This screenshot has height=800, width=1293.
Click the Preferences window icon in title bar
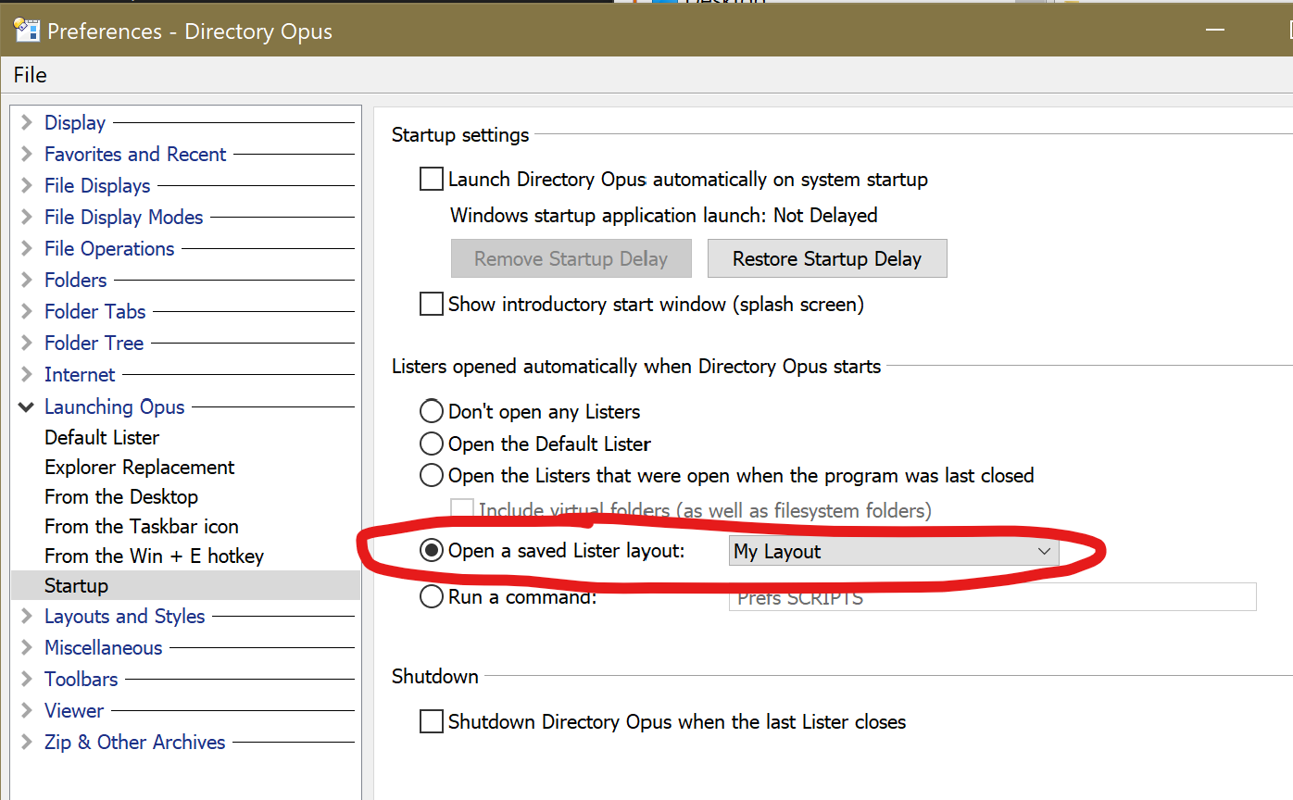(x=25, y=30)
